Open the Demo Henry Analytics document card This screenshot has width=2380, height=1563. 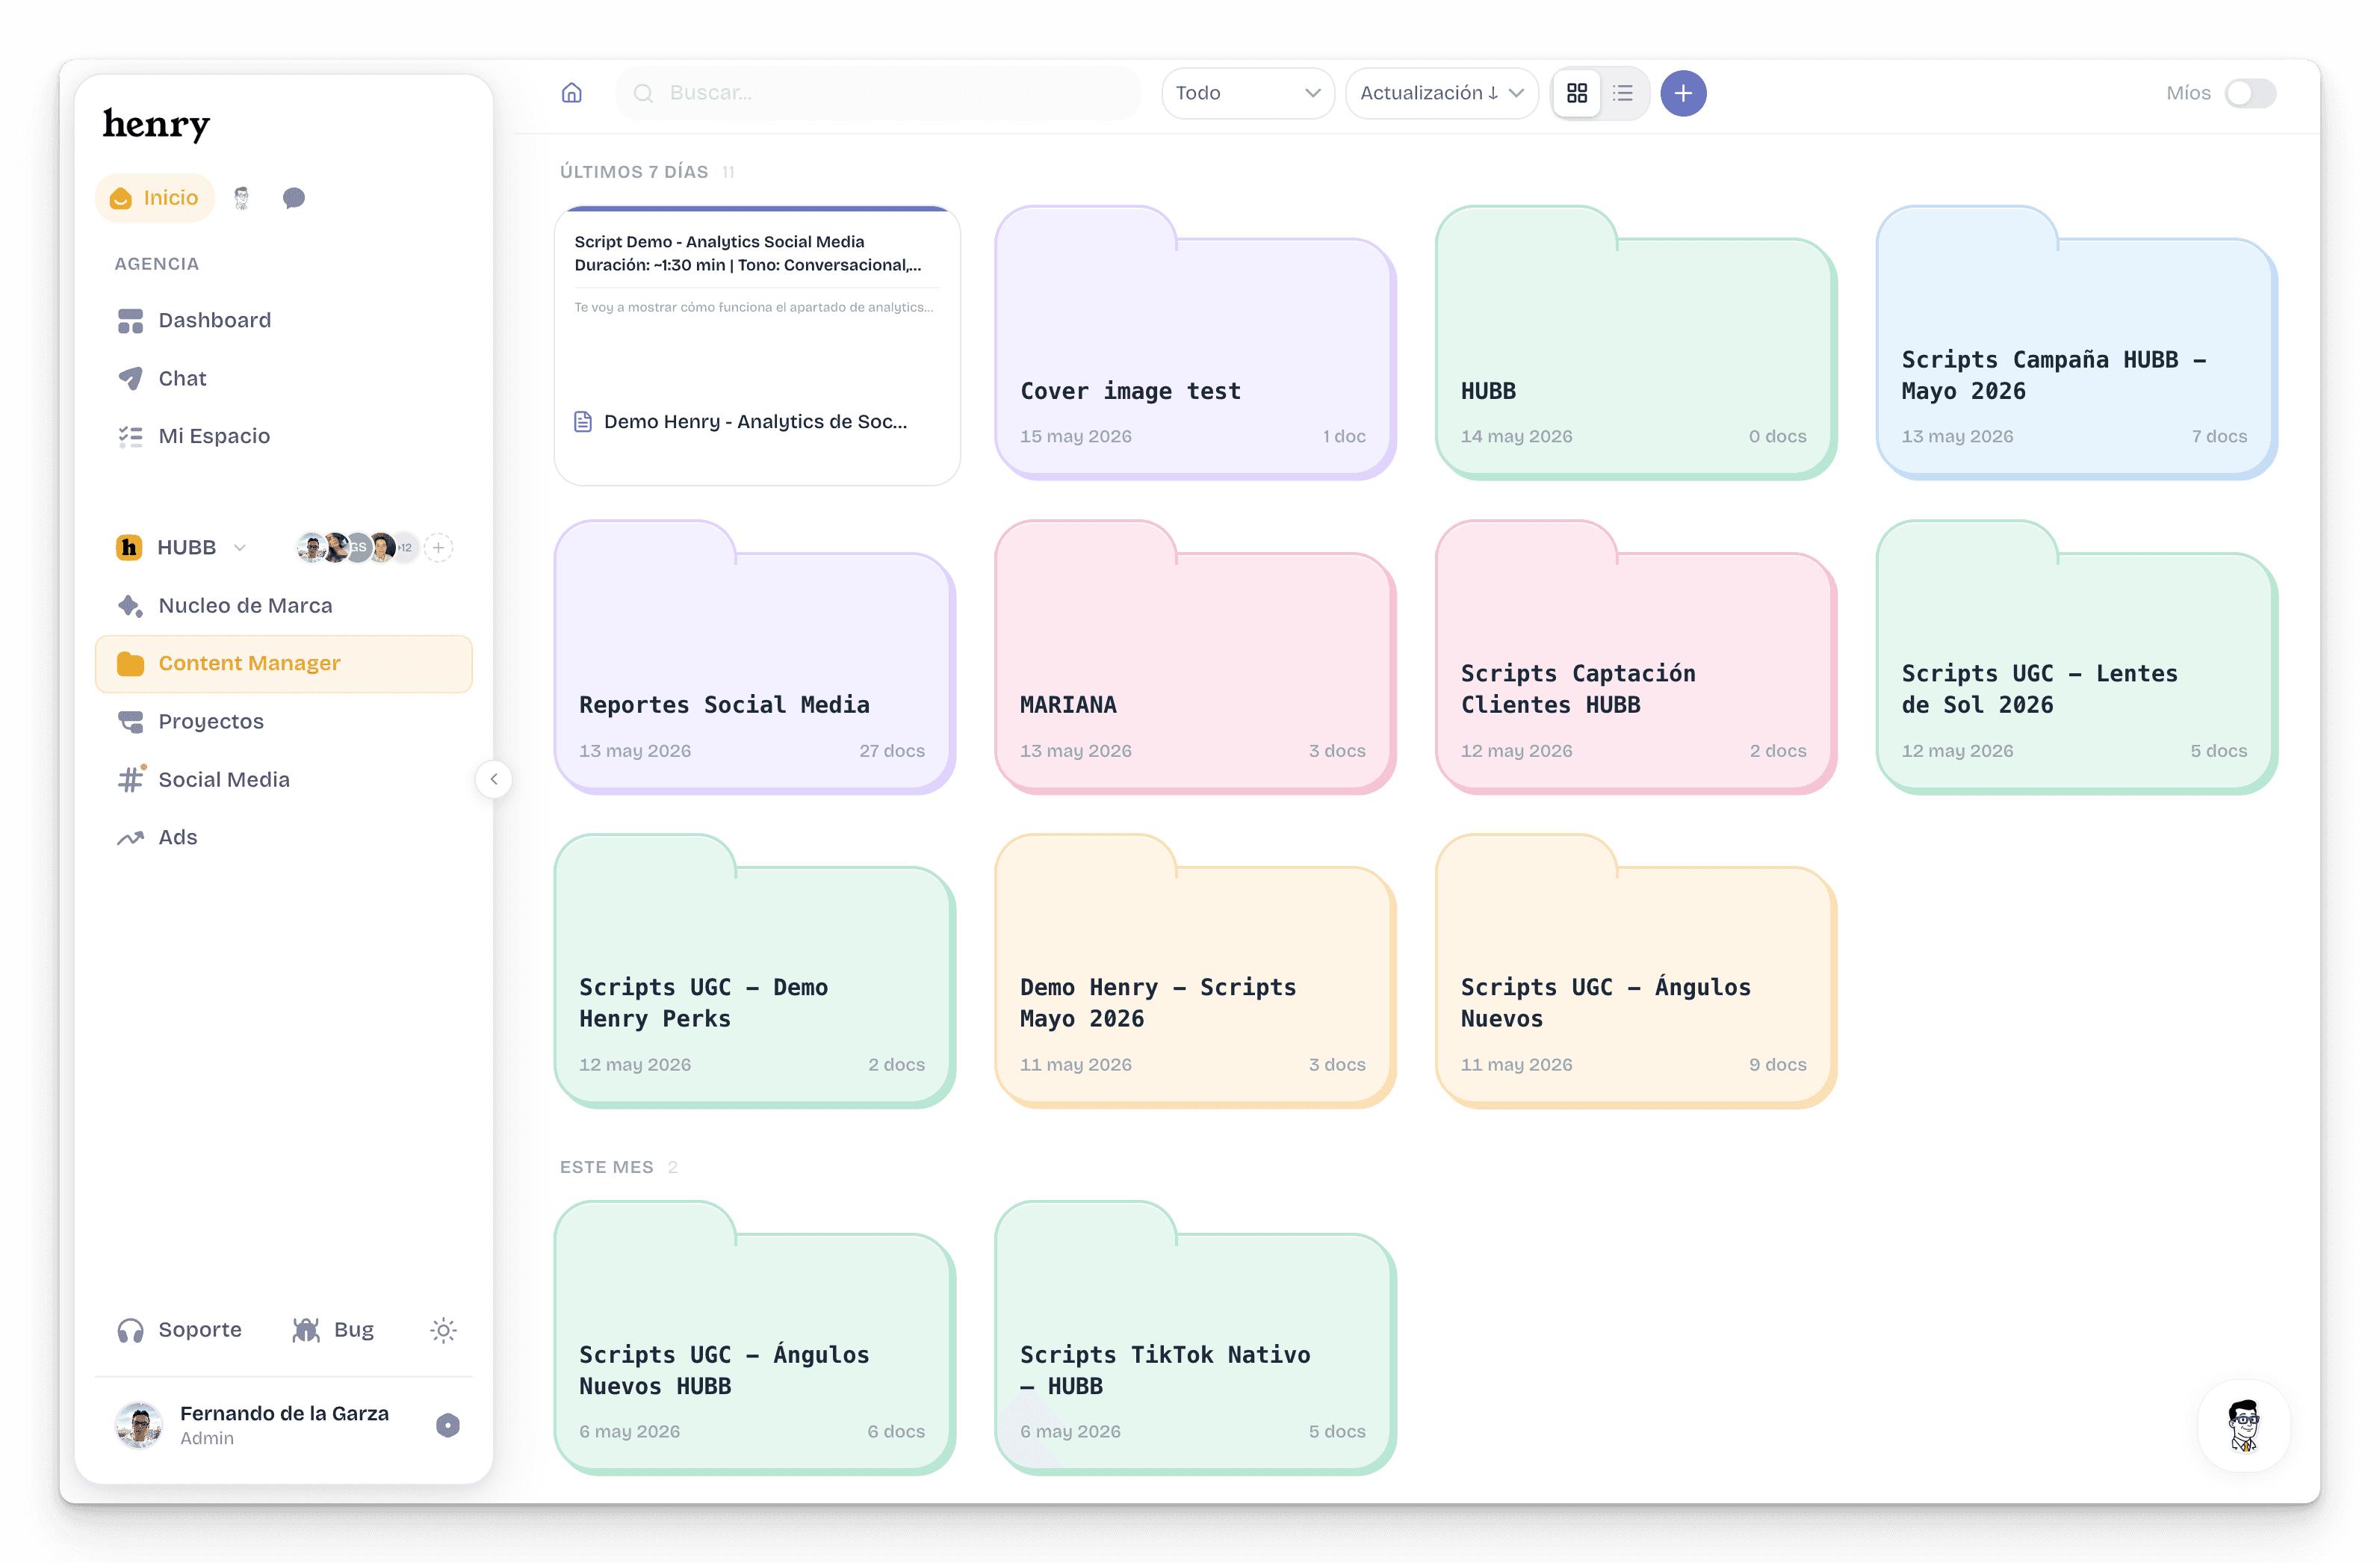(x=757, y=346)
